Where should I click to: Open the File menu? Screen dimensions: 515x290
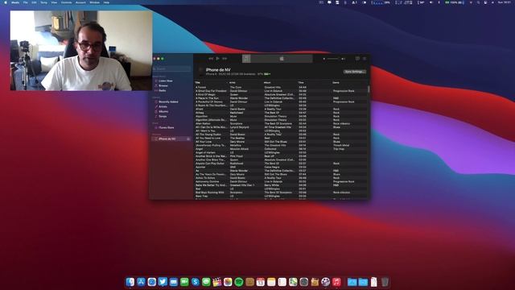[x=25, y=2]
